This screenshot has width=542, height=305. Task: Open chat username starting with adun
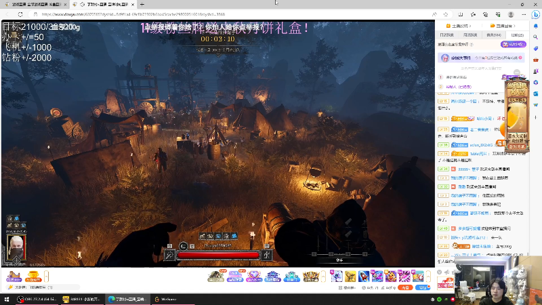480,145
